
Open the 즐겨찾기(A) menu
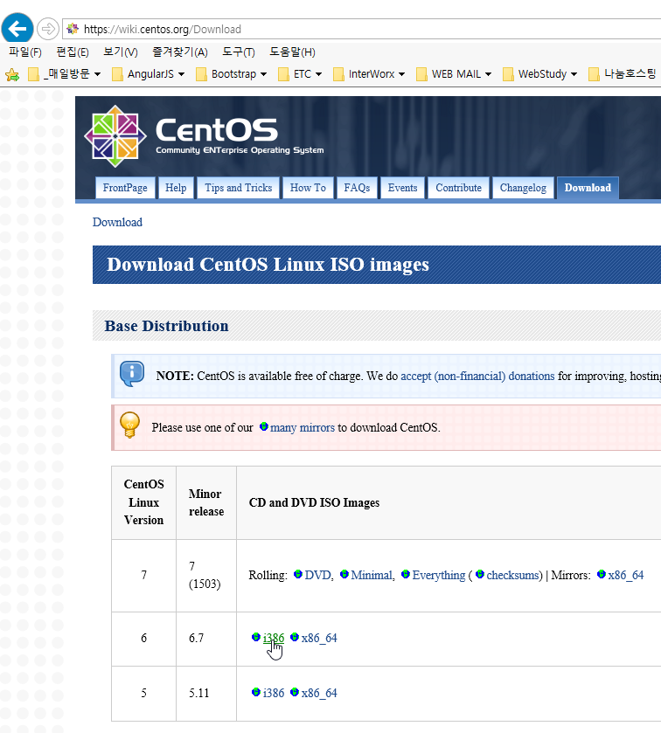point(179,52)
